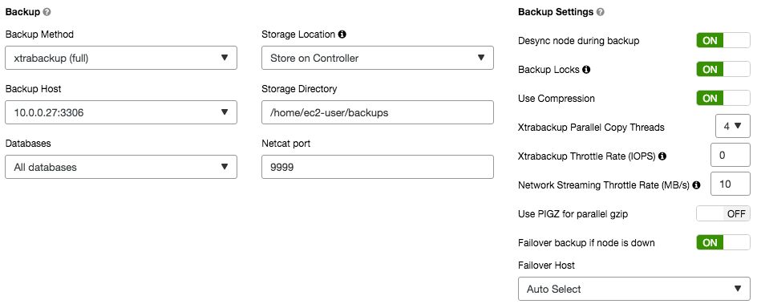Click info icon for Network Streaming Throttle Rate
Screen dimensions: 757x308
(696, 185)
